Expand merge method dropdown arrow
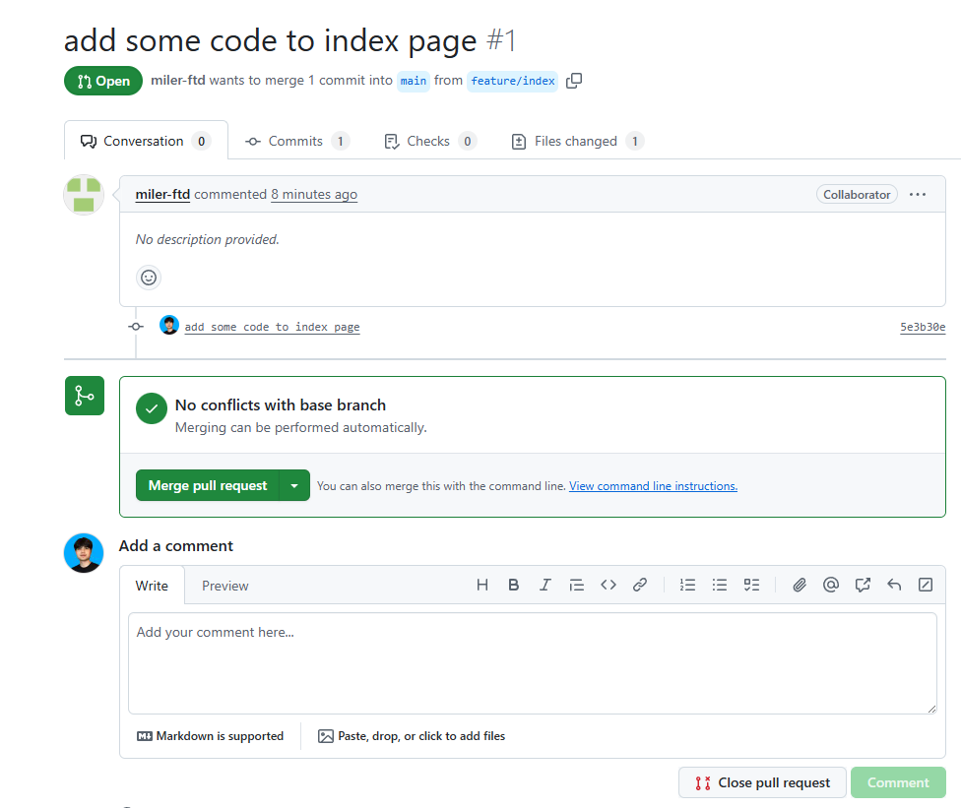This screenshot has height=808, width=961. (x=294, y=485)
